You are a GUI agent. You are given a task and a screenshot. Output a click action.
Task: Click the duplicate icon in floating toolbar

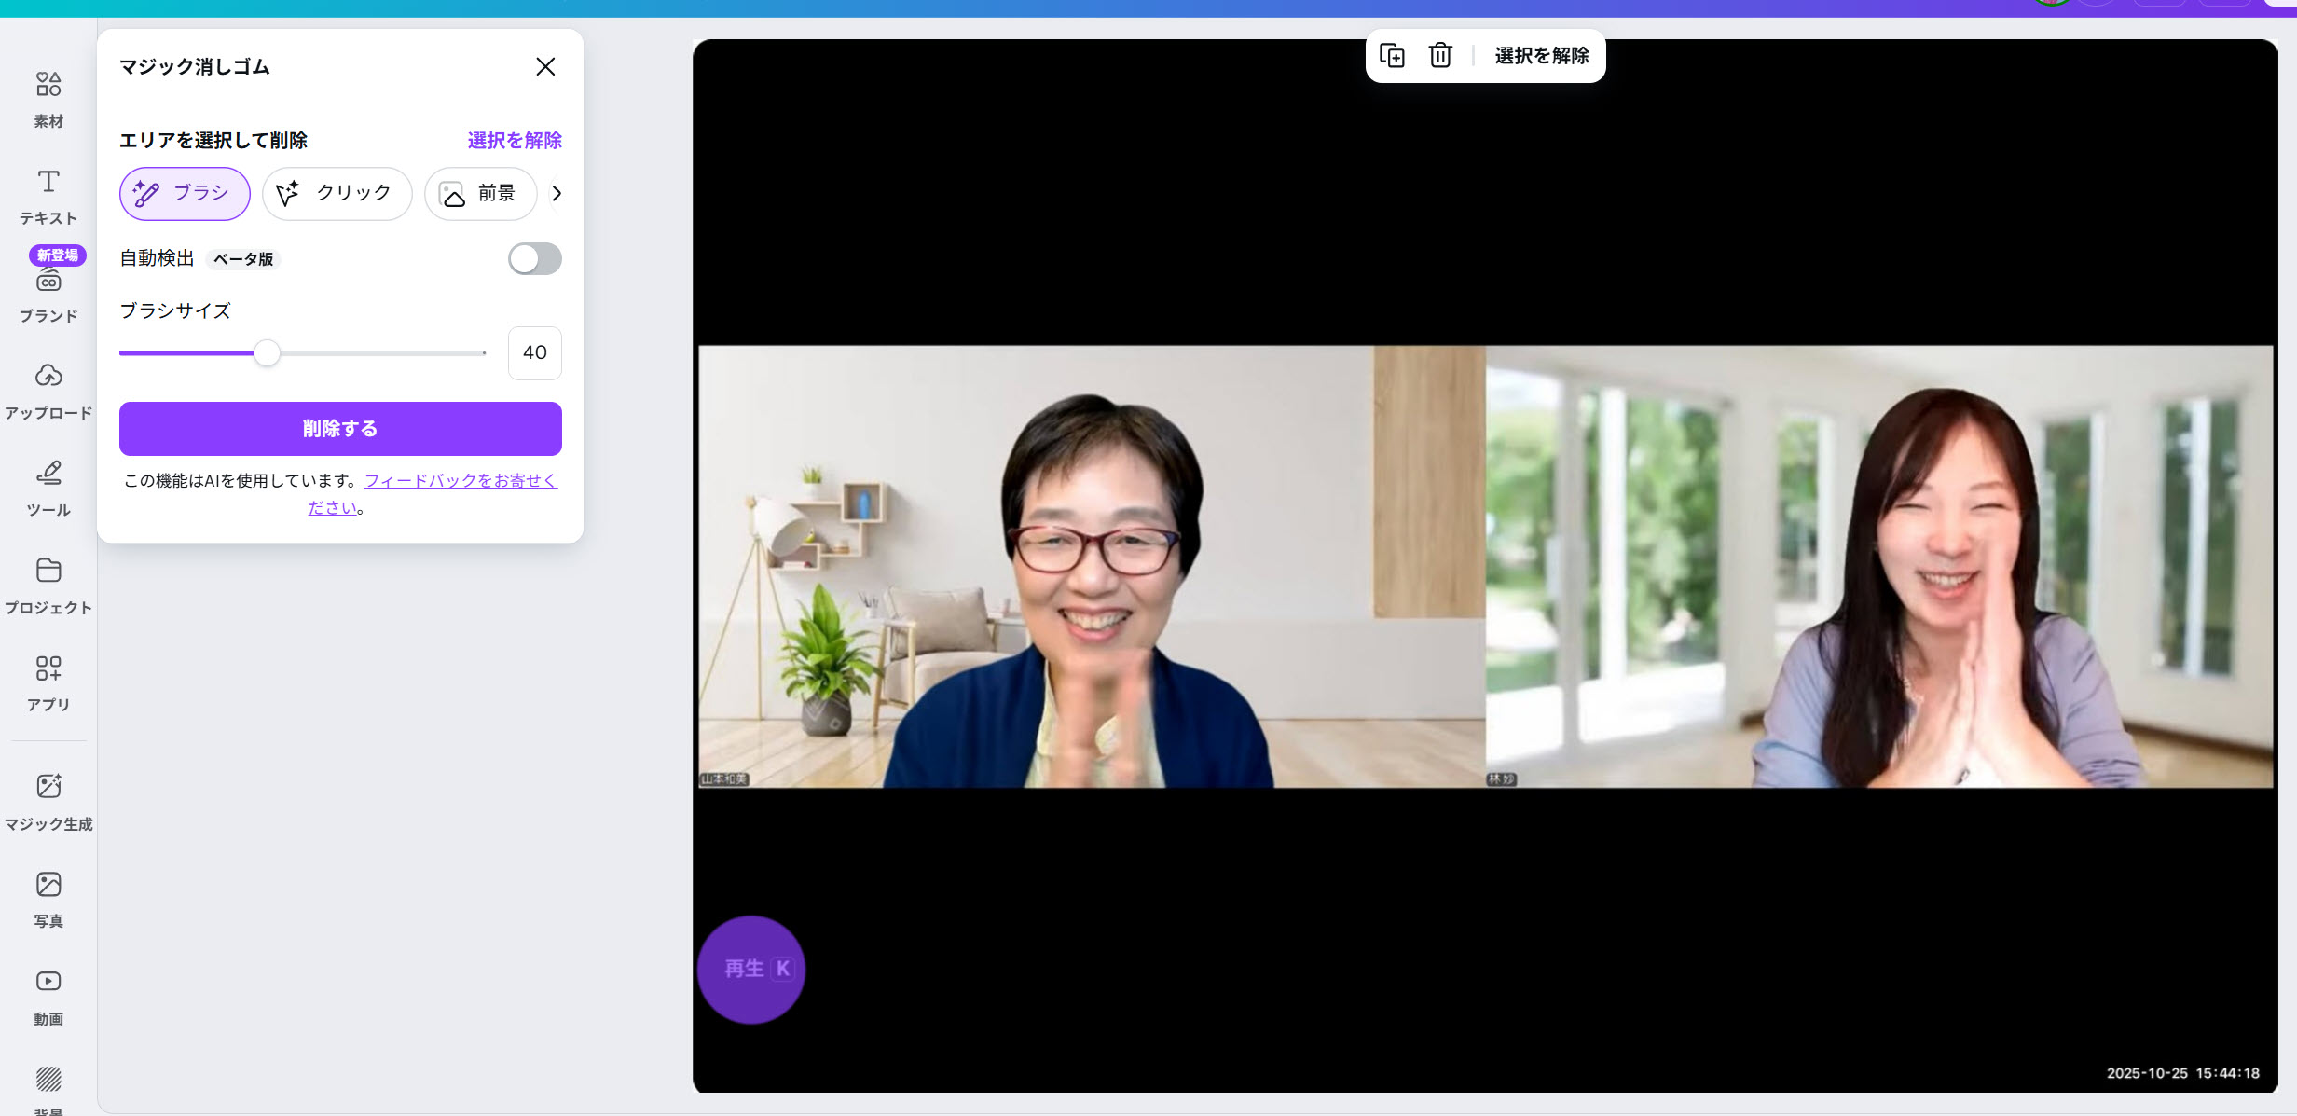[1392, 56]
